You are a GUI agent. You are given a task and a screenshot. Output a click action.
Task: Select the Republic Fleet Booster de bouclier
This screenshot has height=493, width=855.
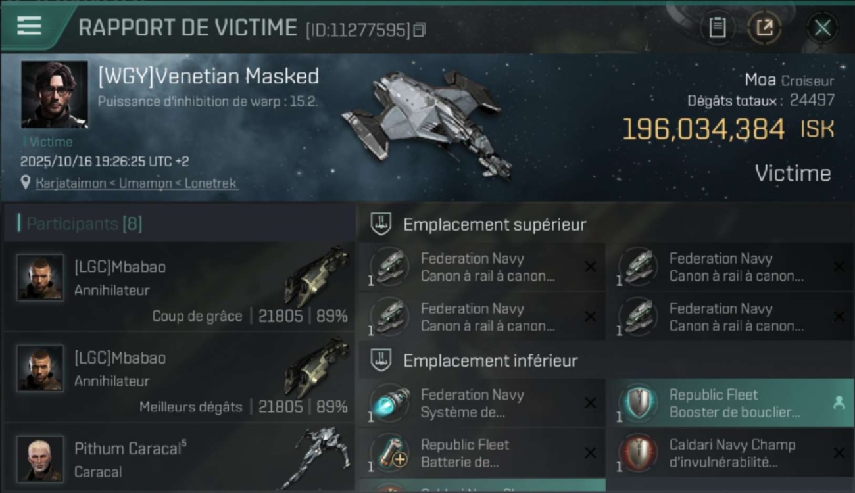tap(734, 403)
